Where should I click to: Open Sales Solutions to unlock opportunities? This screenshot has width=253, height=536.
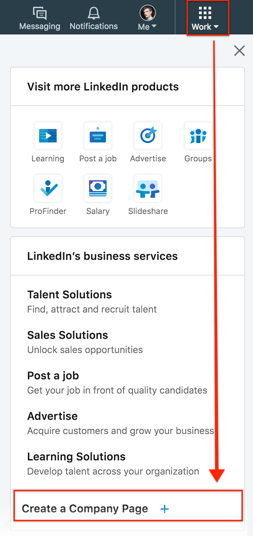(67, 335)
